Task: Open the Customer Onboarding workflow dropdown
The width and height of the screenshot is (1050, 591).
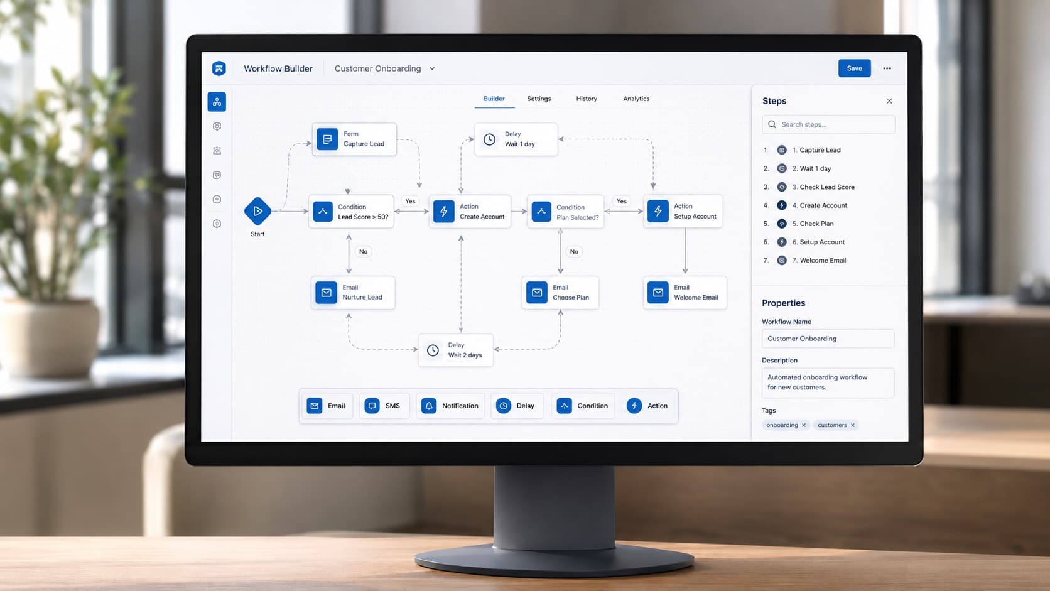Action: click(384, 68)
